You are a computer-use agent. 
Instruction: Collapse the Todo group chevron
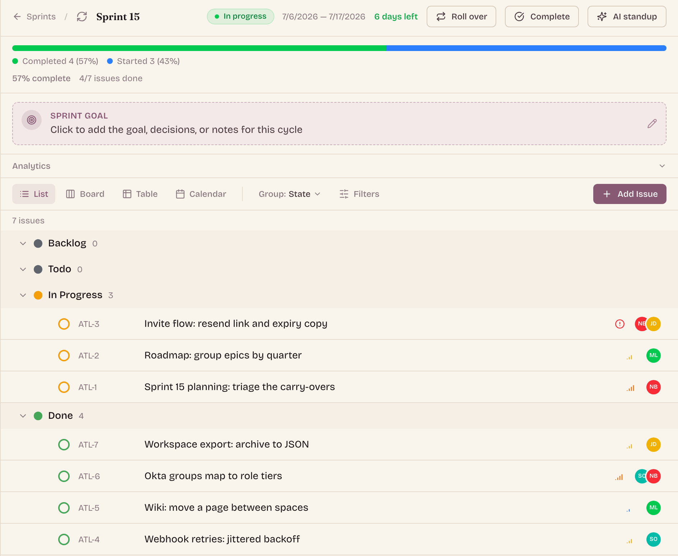(23, 269)
